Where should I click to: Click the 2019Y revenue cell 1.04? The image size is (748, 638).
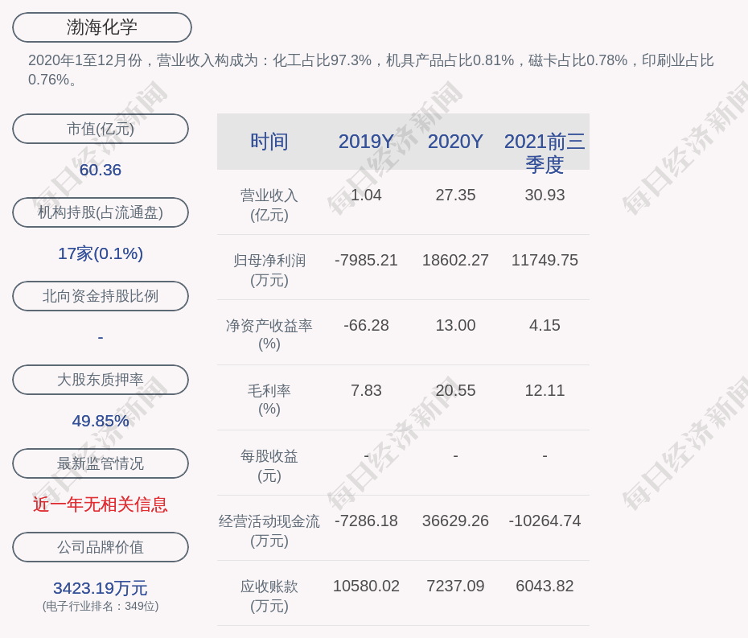click(x=367, y=196)
